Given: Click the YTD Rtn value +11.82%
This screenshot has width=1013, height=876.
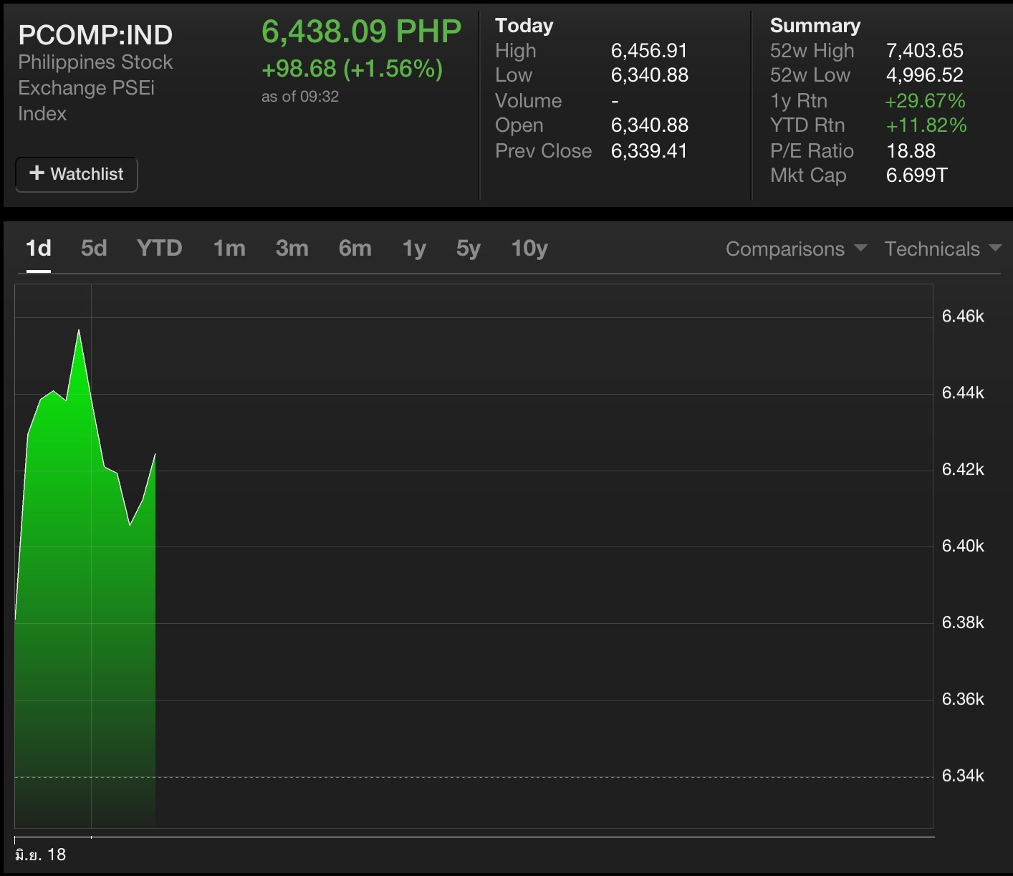Looking at the screenshot, I should (926, 125).
